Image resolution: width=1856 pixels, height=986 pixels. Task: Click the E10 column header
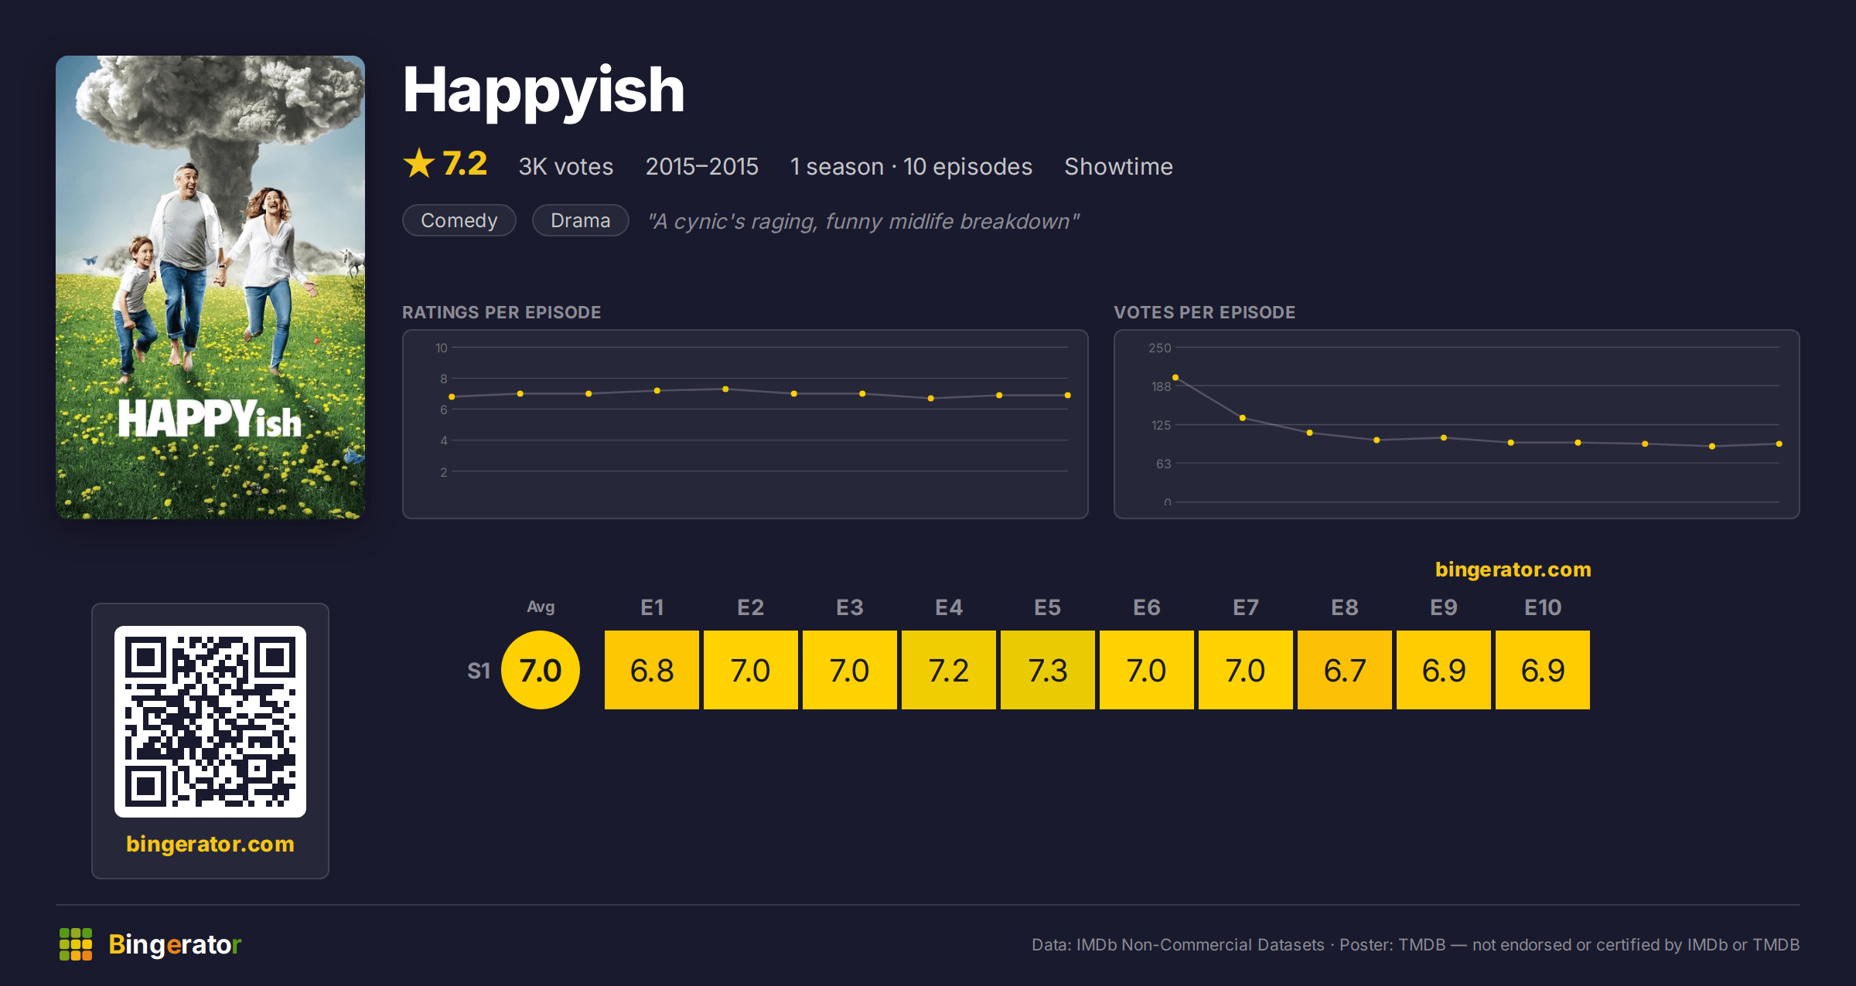click(x=1543, y=607)
